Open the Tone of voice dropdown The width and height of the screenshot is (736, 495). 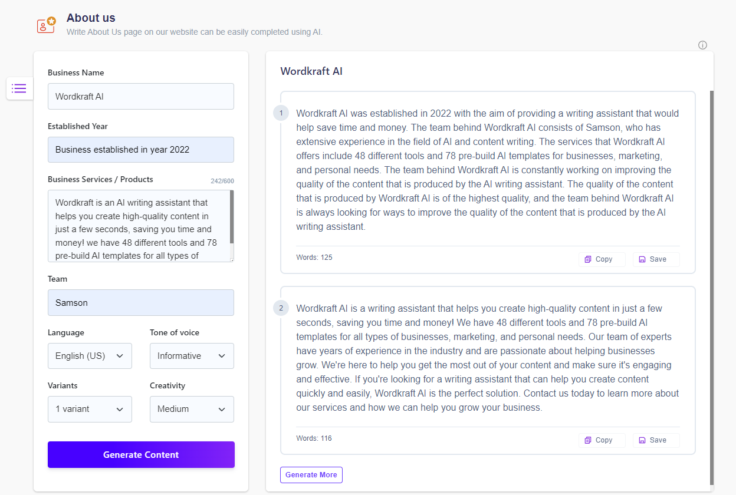pos(192,356)
